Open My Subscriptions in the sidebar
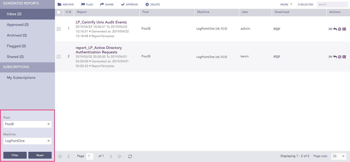Image resolution: width=350 pixels, height=162 pixels. tap(21, 78)
